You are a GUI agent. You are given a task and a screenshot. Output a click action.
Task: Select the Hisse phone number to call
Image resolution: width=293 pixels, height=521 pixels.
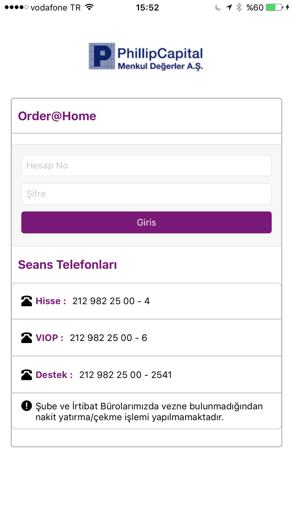click(x=111, y=301)
